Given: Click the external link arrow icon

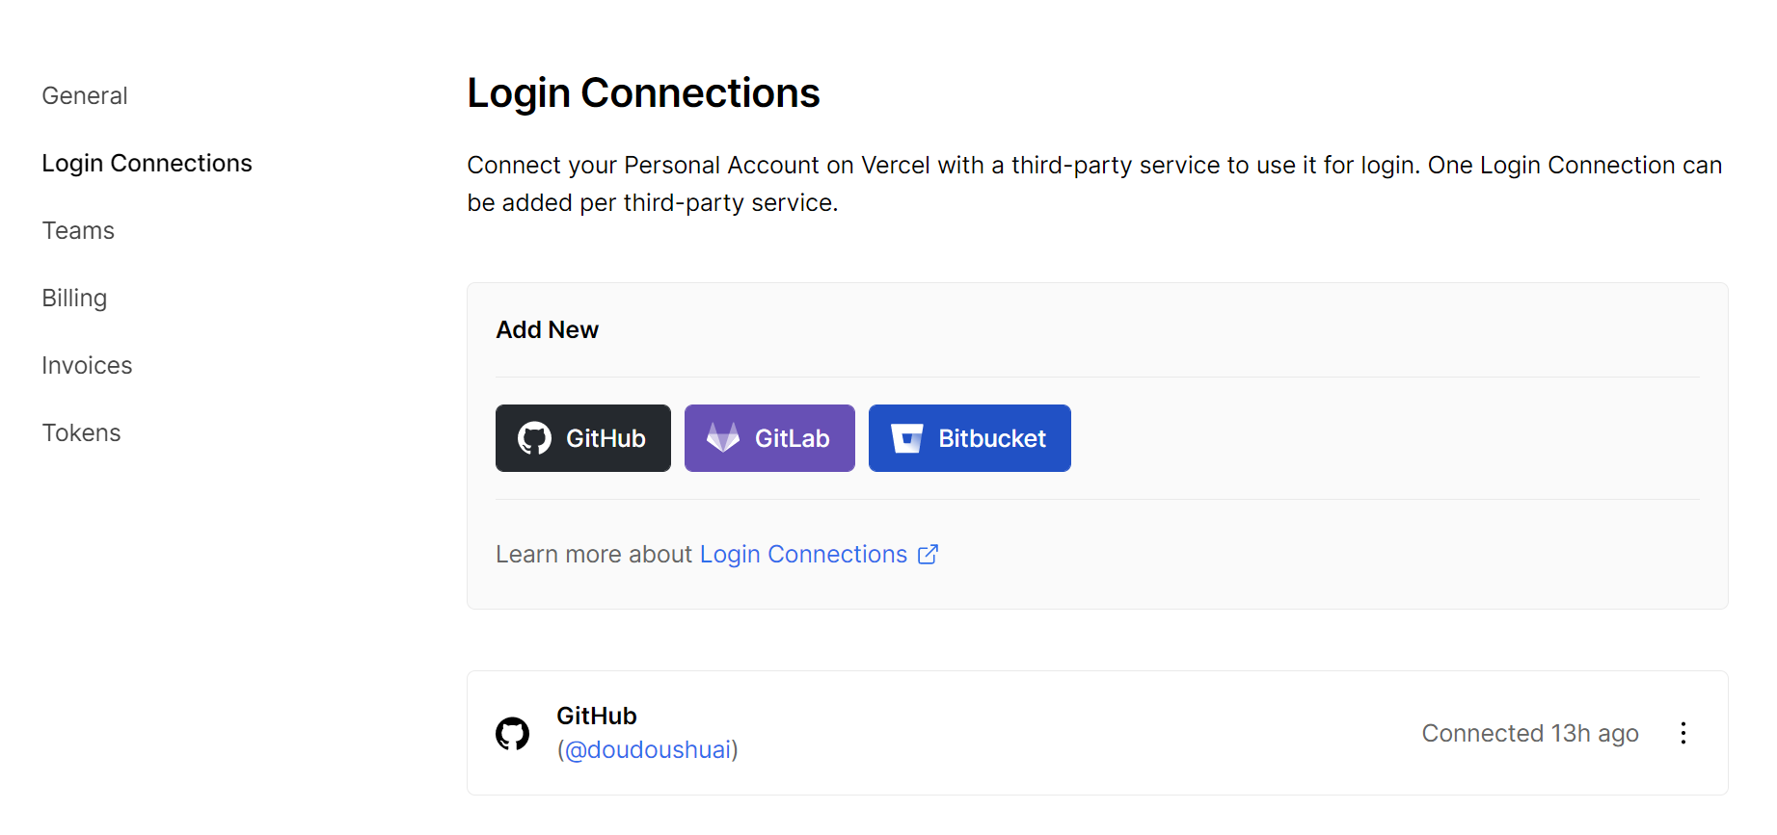Looking at the screenshot, I should click(x=928, y=555).
